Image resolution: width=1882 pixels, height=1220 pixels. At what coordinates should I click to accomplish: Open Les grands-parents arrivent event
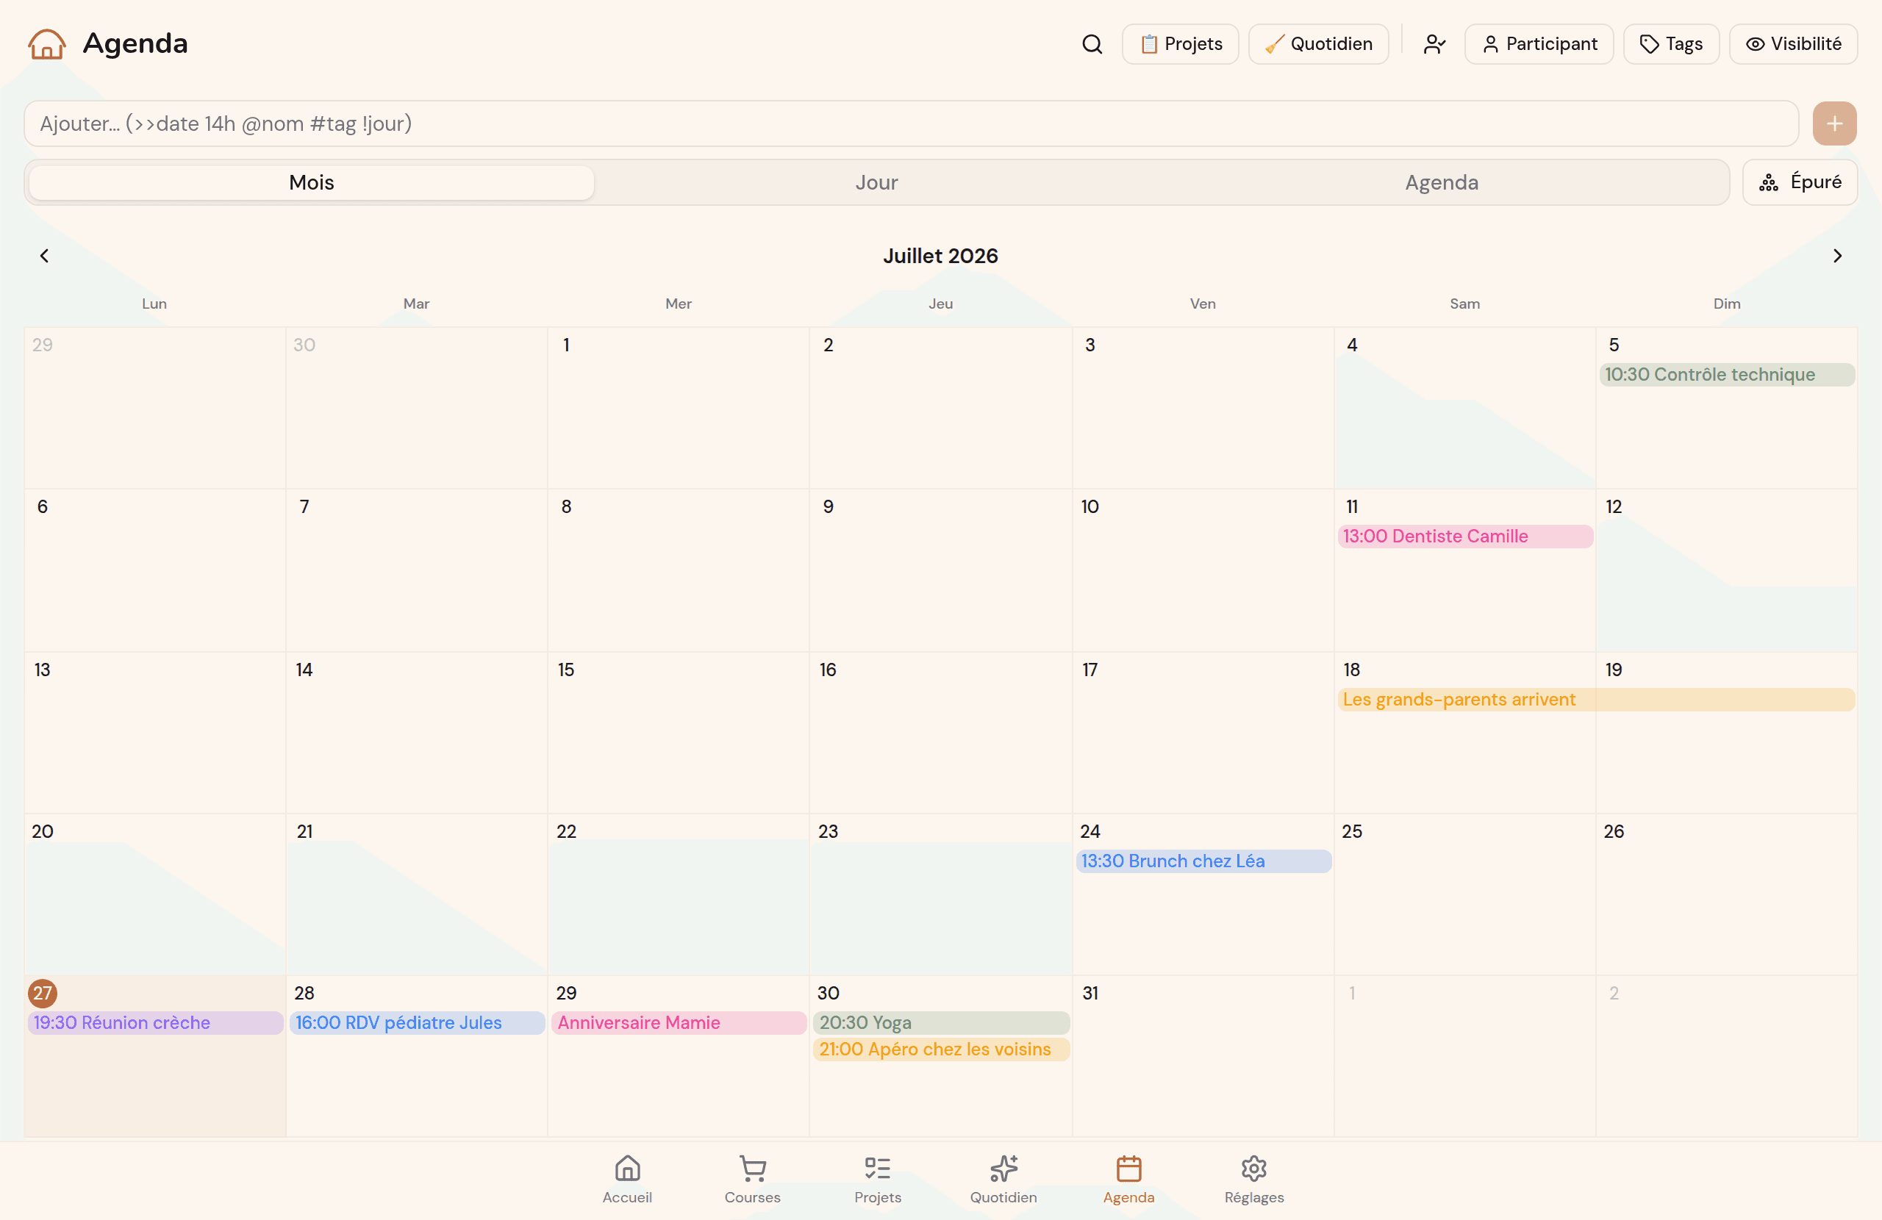tap(1596, 700)
